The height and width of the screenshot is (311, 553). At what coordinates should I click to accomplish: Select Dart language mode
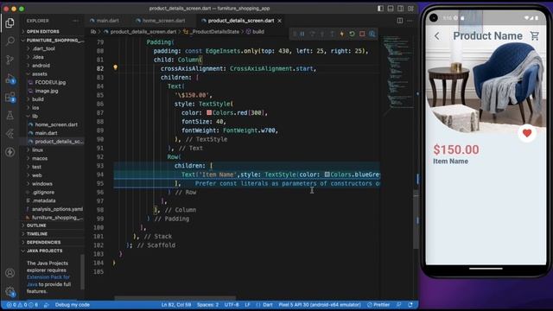(x=268, y=305)
